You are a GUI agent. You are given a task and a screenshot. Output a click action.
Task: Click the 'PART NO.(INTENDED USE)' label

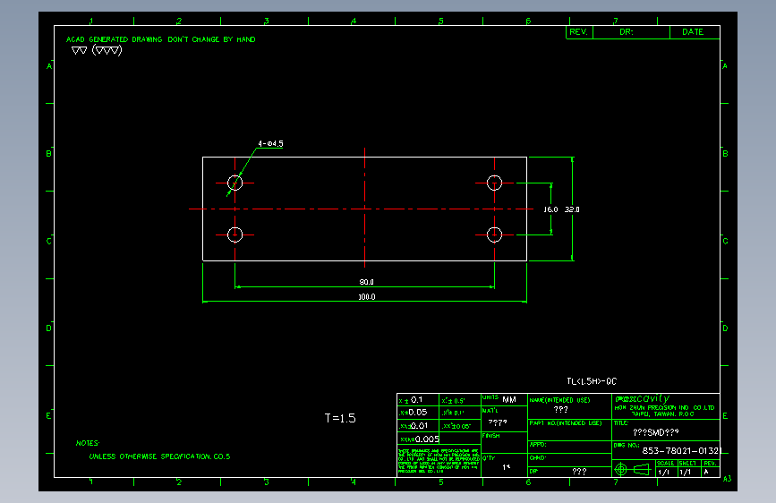point(566,423)
